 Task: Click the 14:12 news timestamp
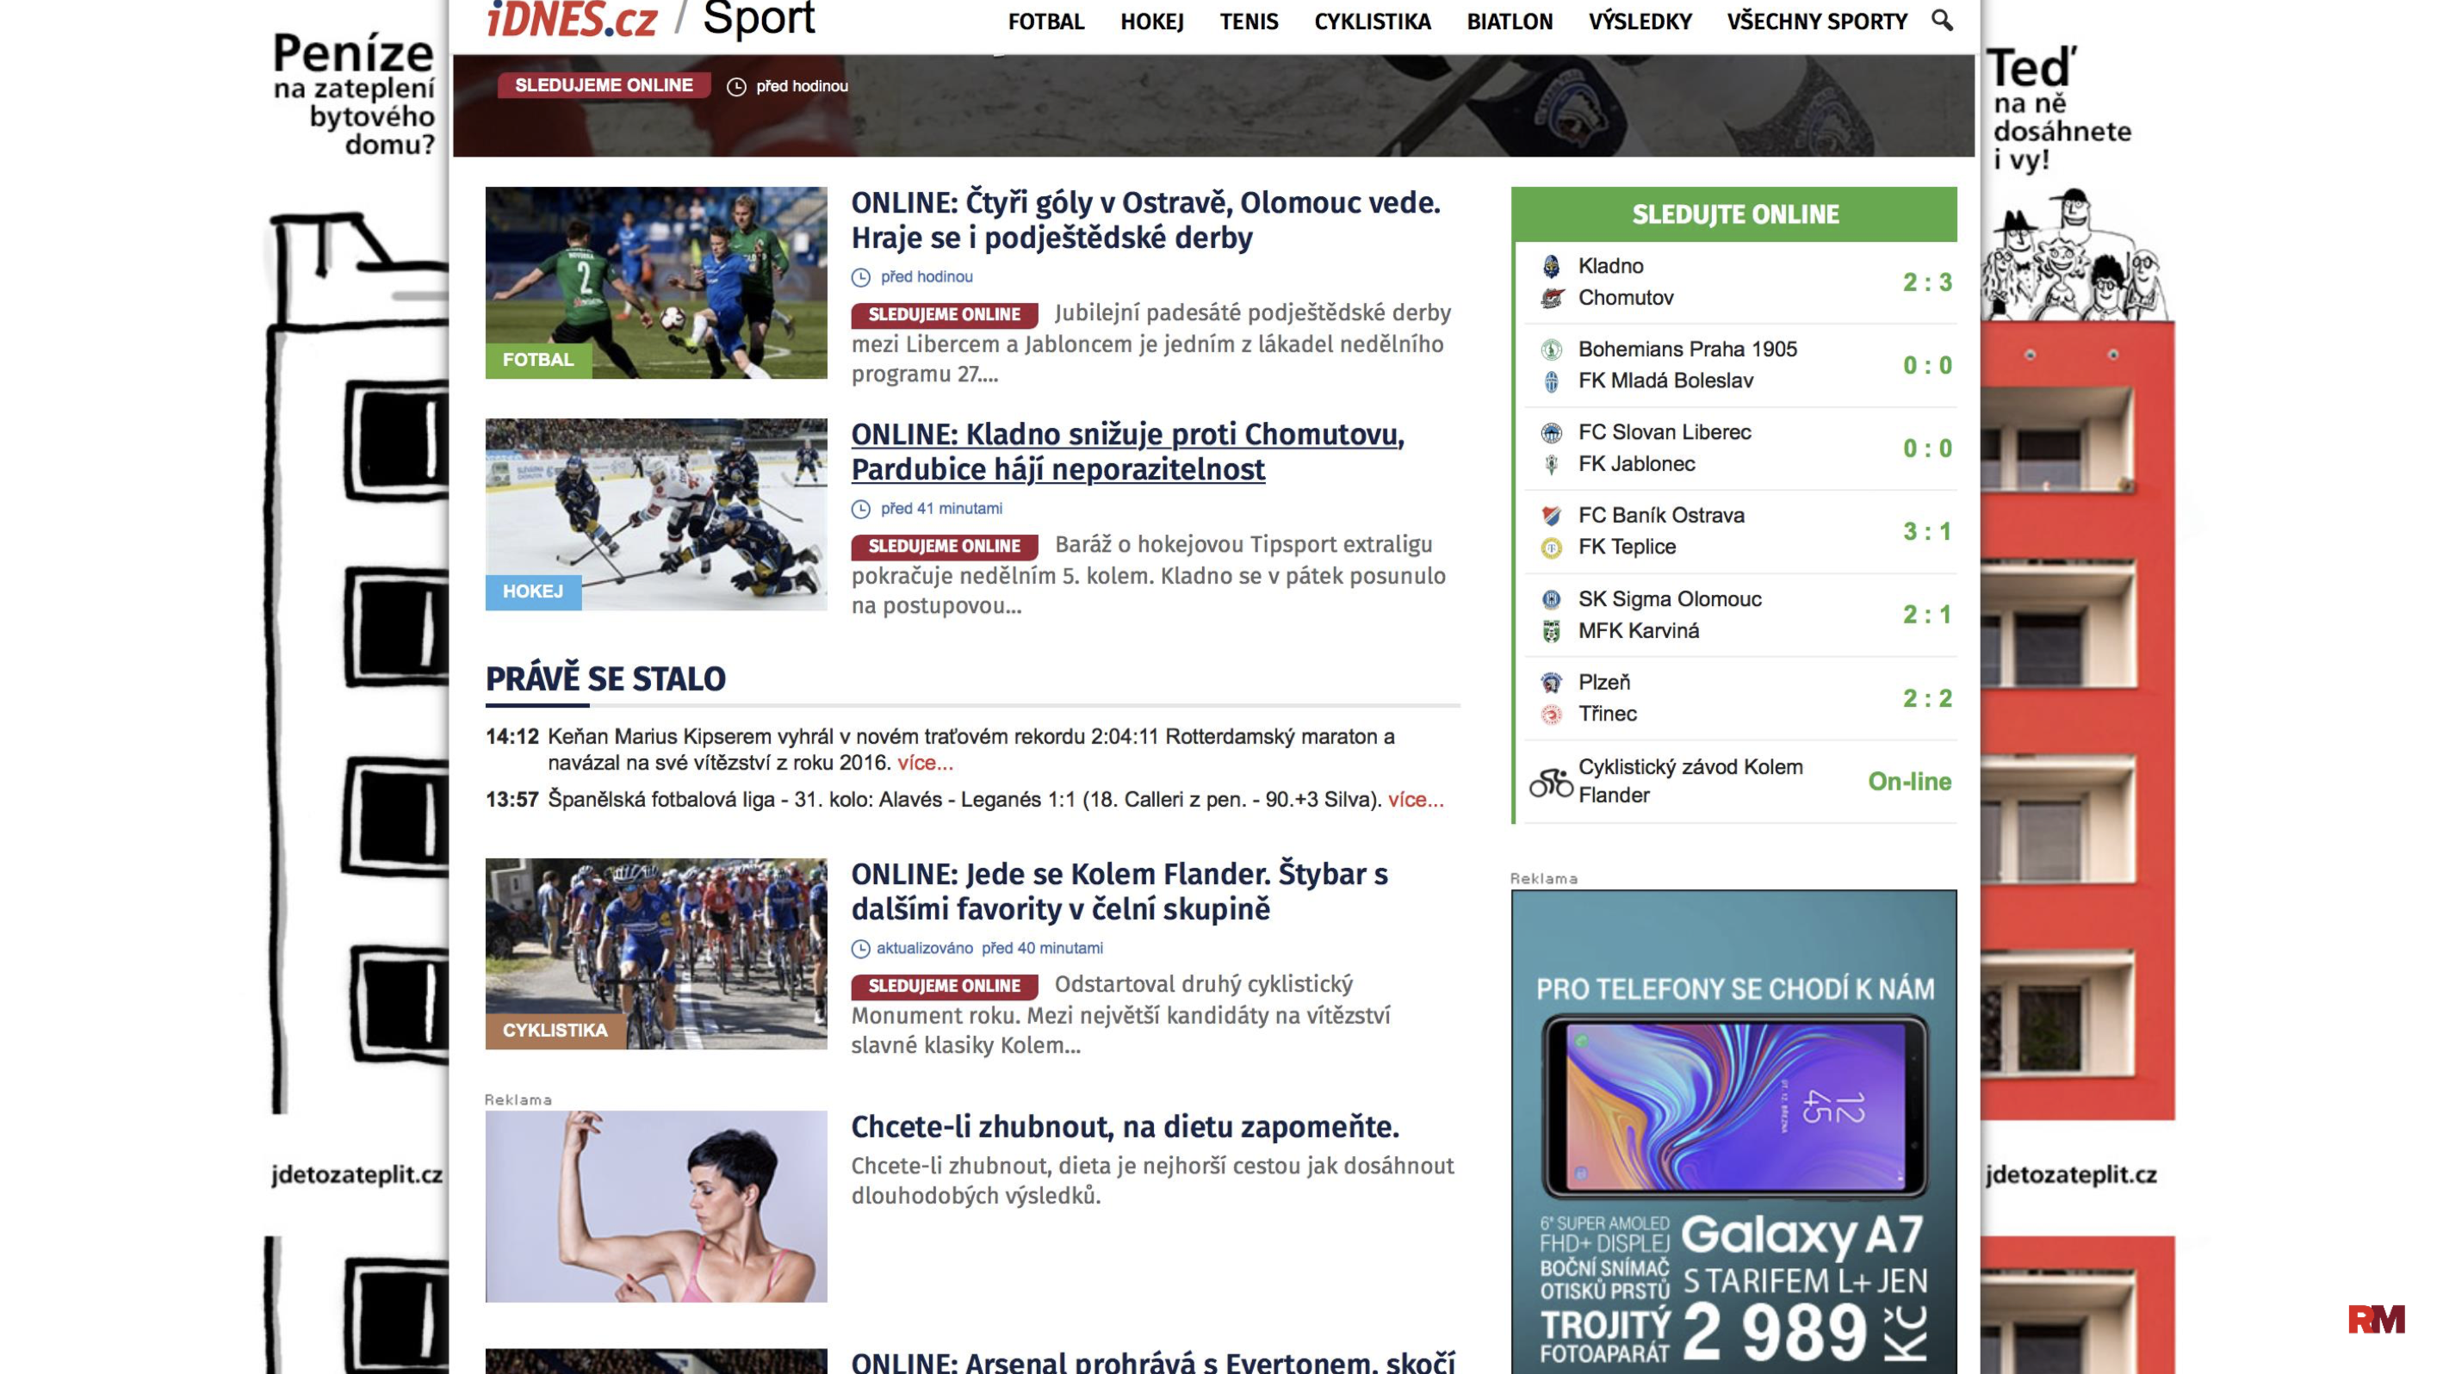(512, 737)
